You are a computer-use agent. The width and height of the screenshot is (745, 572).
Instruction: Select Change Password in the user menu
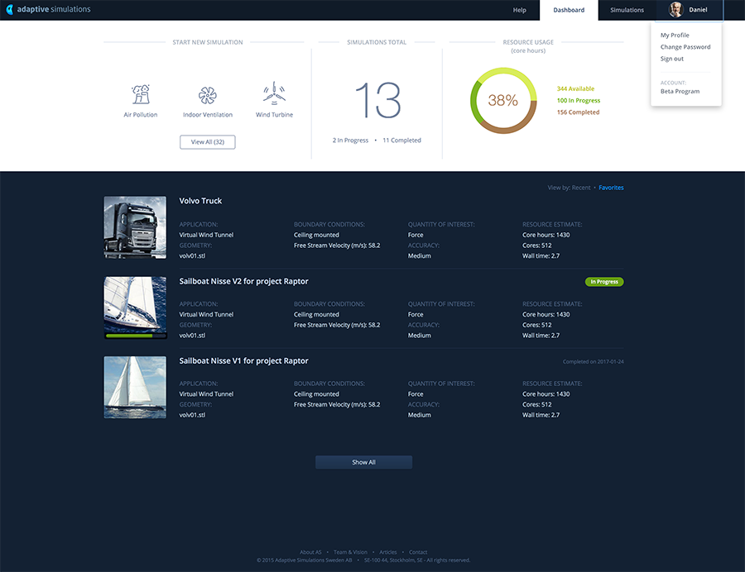685,47
